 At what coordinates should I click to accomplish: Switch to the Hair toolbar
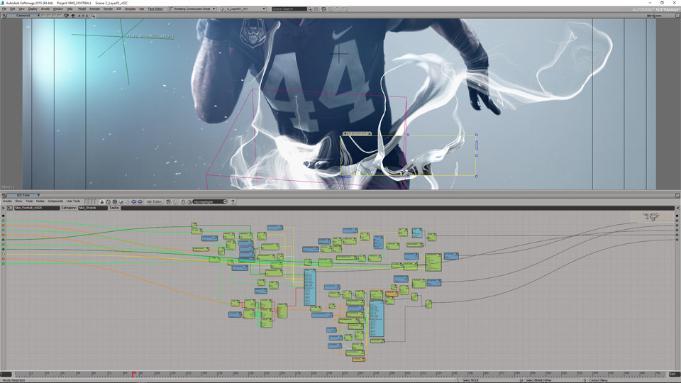pyautogui.click(x=141, y=9)
